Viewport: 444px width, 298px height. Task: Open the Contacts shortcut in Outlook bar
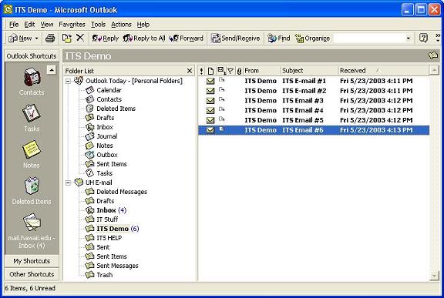(x=32, y=82)
